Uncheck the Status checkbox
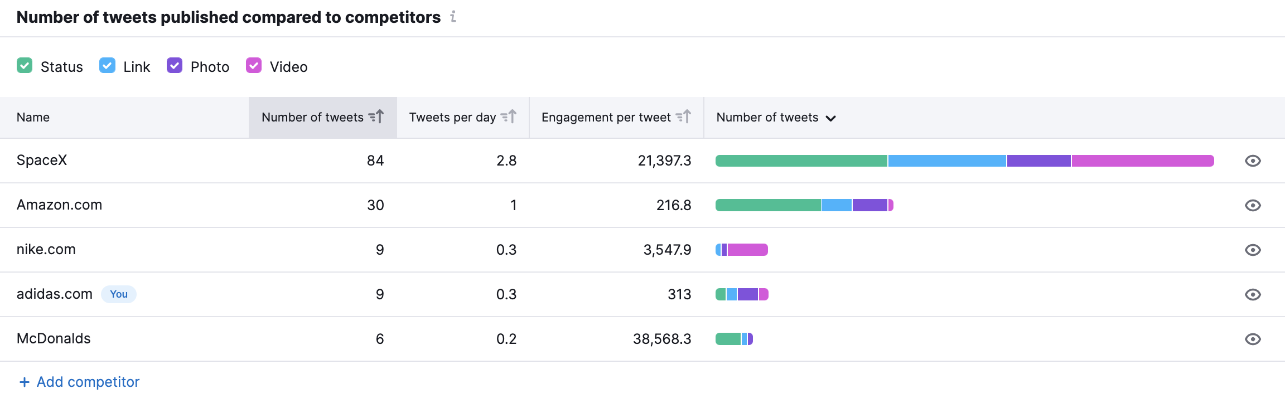 pyautogui.click(x=25, y=66)
